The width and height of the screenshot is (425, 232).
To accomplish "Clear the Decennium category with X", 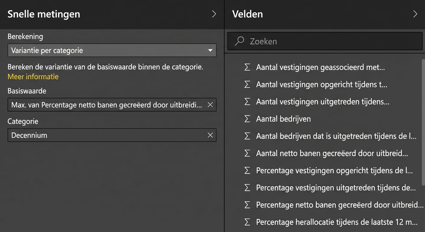I will click(x=210, y=135).
